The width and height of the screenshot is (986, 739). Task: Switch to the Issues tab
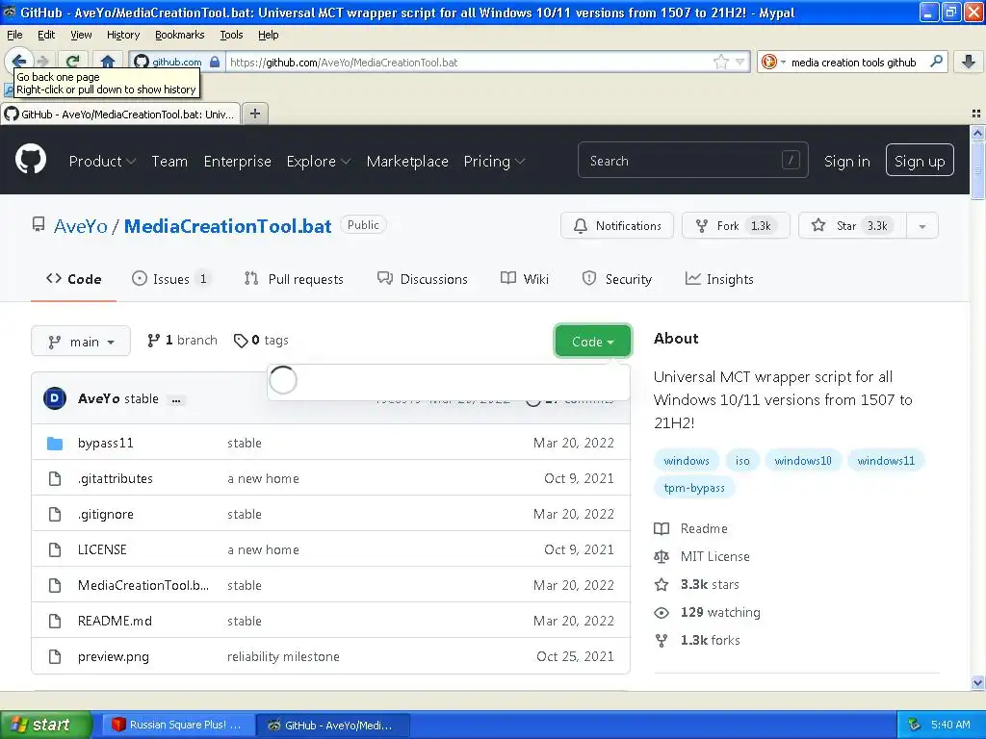point(171,279)
